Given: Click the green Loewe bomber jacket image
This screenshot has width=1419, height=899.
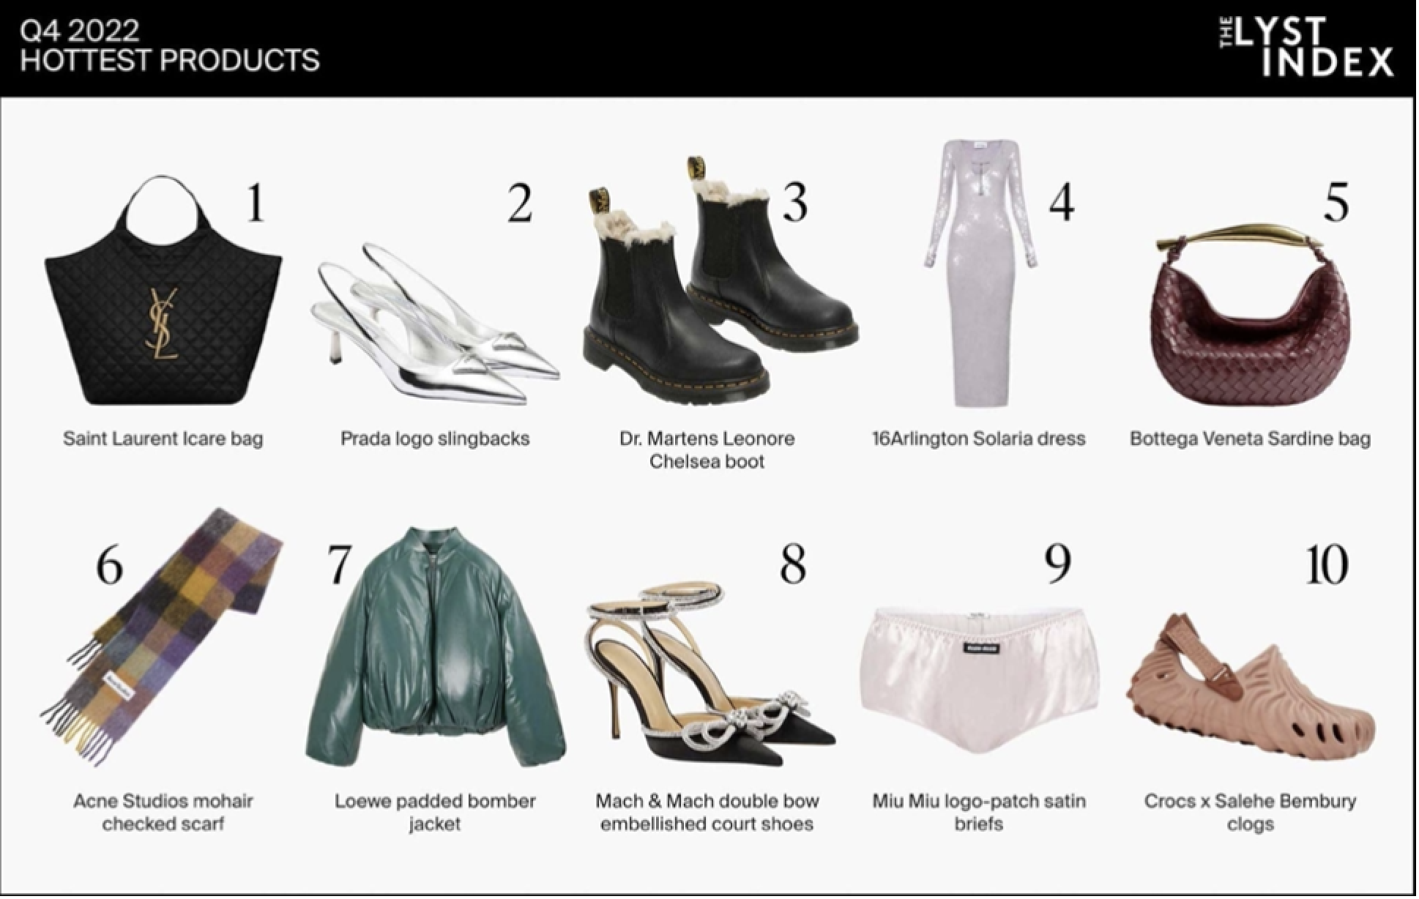Looking at the screenshot, I should (x=435, y=646).
